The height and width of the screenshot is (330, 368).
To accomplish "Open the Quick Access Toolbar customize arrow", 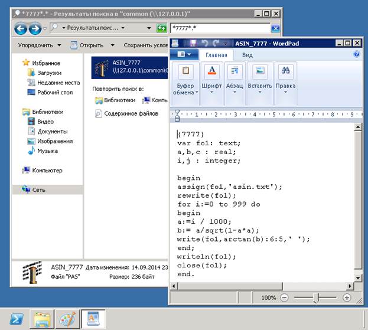I will tap(225, 44).
